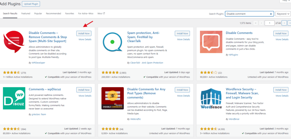Open More Details for Webcraftic plugin
The width and height of the screenshot is (291, 139).
184,96
